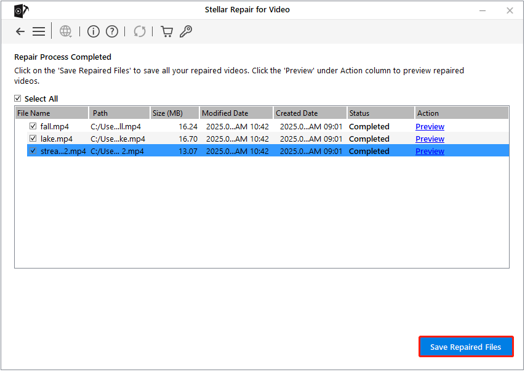Click the Completed status of lake.mp4
Viewport: 525px width, 372px height.
pos(369,139)
